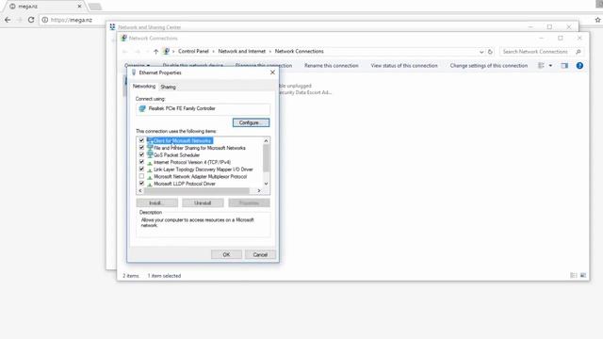Click the list's scroll left arrow

pos(140,190)
